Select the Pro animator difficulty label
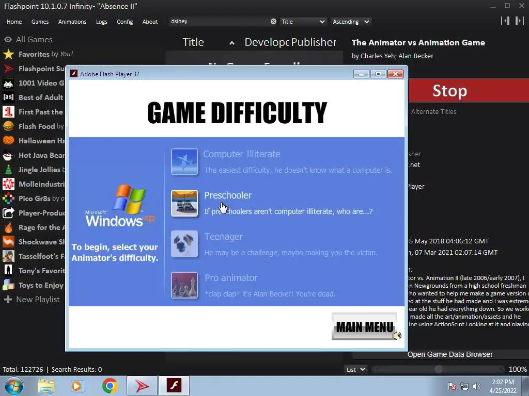 pyautogui.click(x=231, y=278)
